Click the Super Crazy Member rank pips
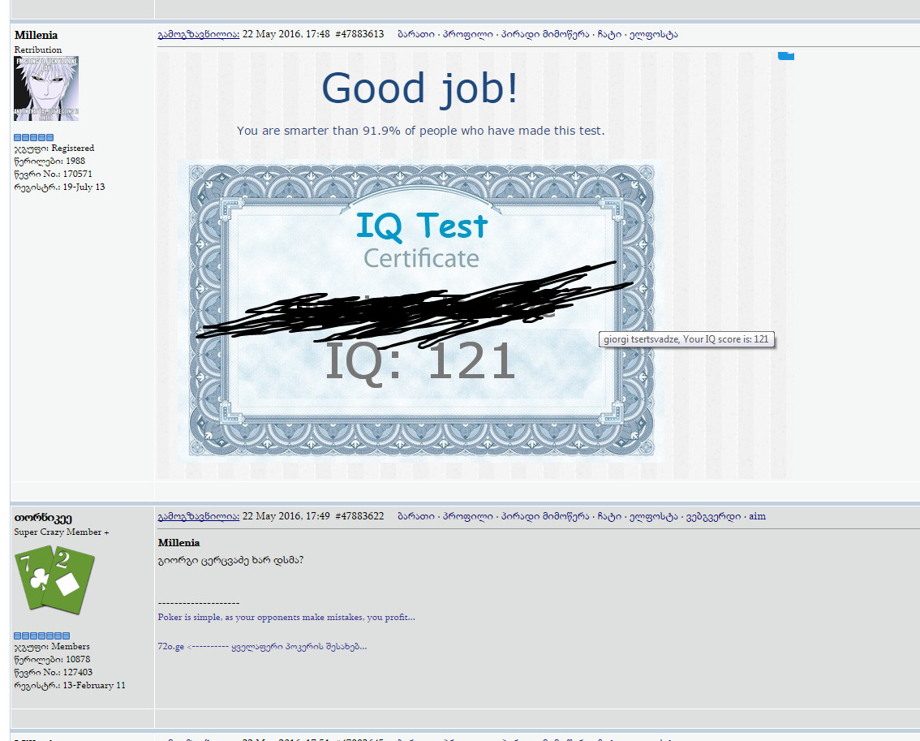920x741 pixels. pos(42,635)
